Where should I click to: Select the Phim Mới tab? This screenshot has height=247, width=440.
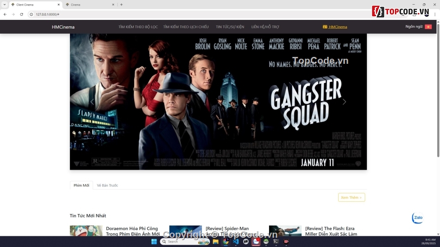click(81, 185)
